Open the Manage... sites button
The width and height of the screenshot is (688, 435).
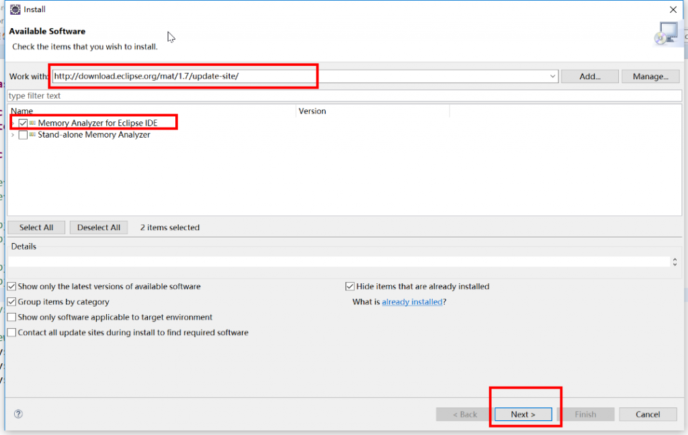[650, 77]
